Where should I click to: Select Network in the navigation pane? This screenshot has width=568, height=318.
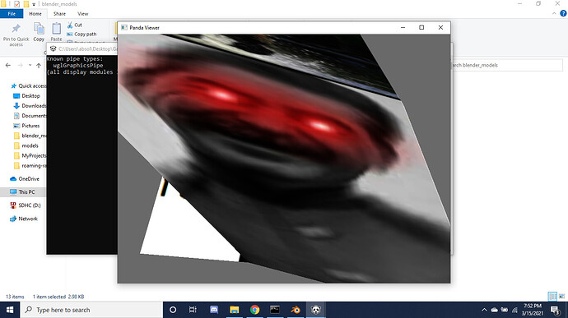pyautogui.click(x=24, y=219)
